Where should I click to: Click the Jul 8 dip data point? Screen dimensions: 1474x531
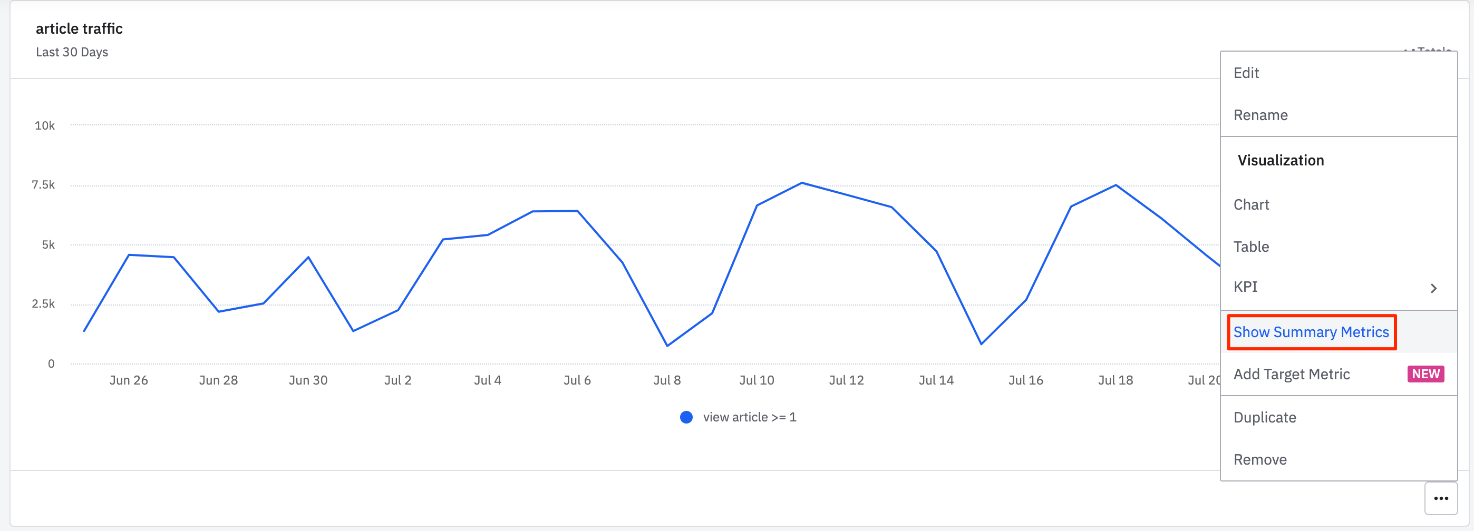(666, 345)
